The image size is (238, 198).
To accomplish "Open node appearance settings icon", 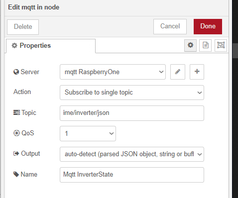I will 221,45.
